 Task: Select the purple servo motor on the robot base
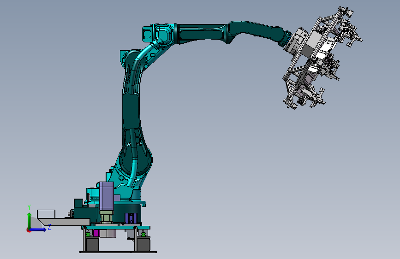click(107, 196)
